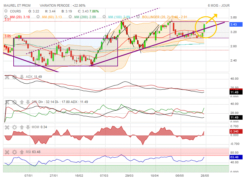Click the low price B: 3.19

67,11
